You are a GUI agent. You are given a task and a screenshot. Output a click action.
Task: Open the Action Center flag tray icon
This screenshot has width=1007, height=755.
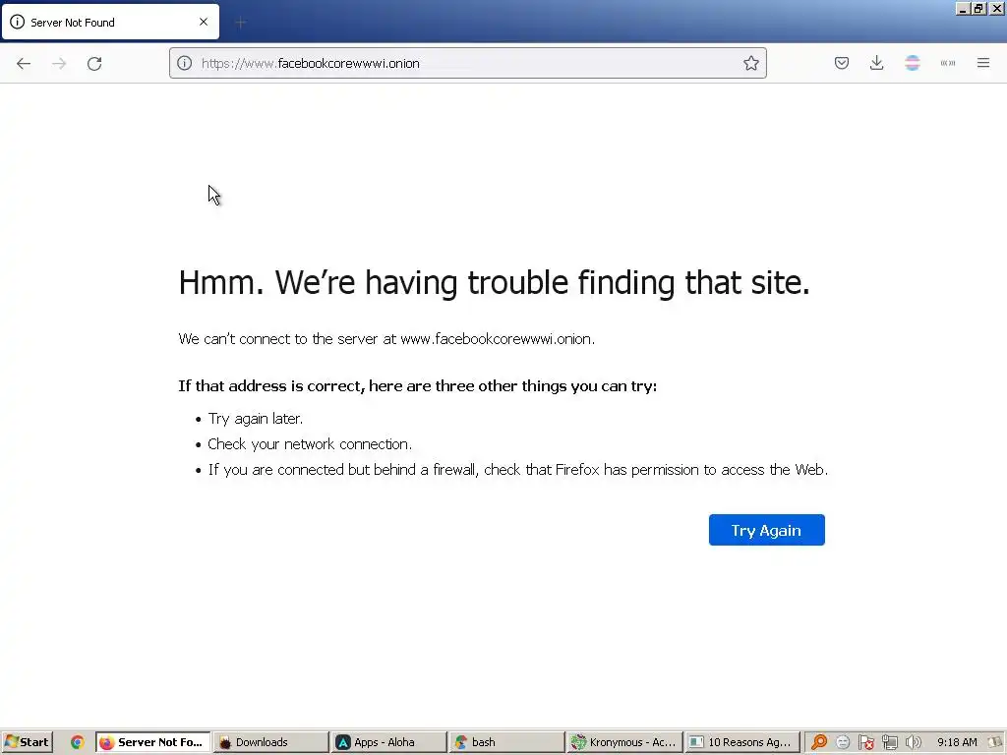[x=865, y=742]
